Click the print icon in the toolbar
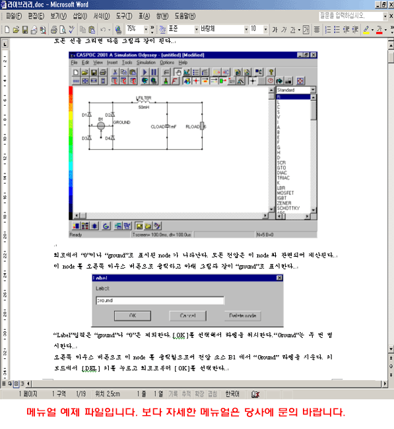The height and width of the screenshot is (429, 394). point(54,29)
